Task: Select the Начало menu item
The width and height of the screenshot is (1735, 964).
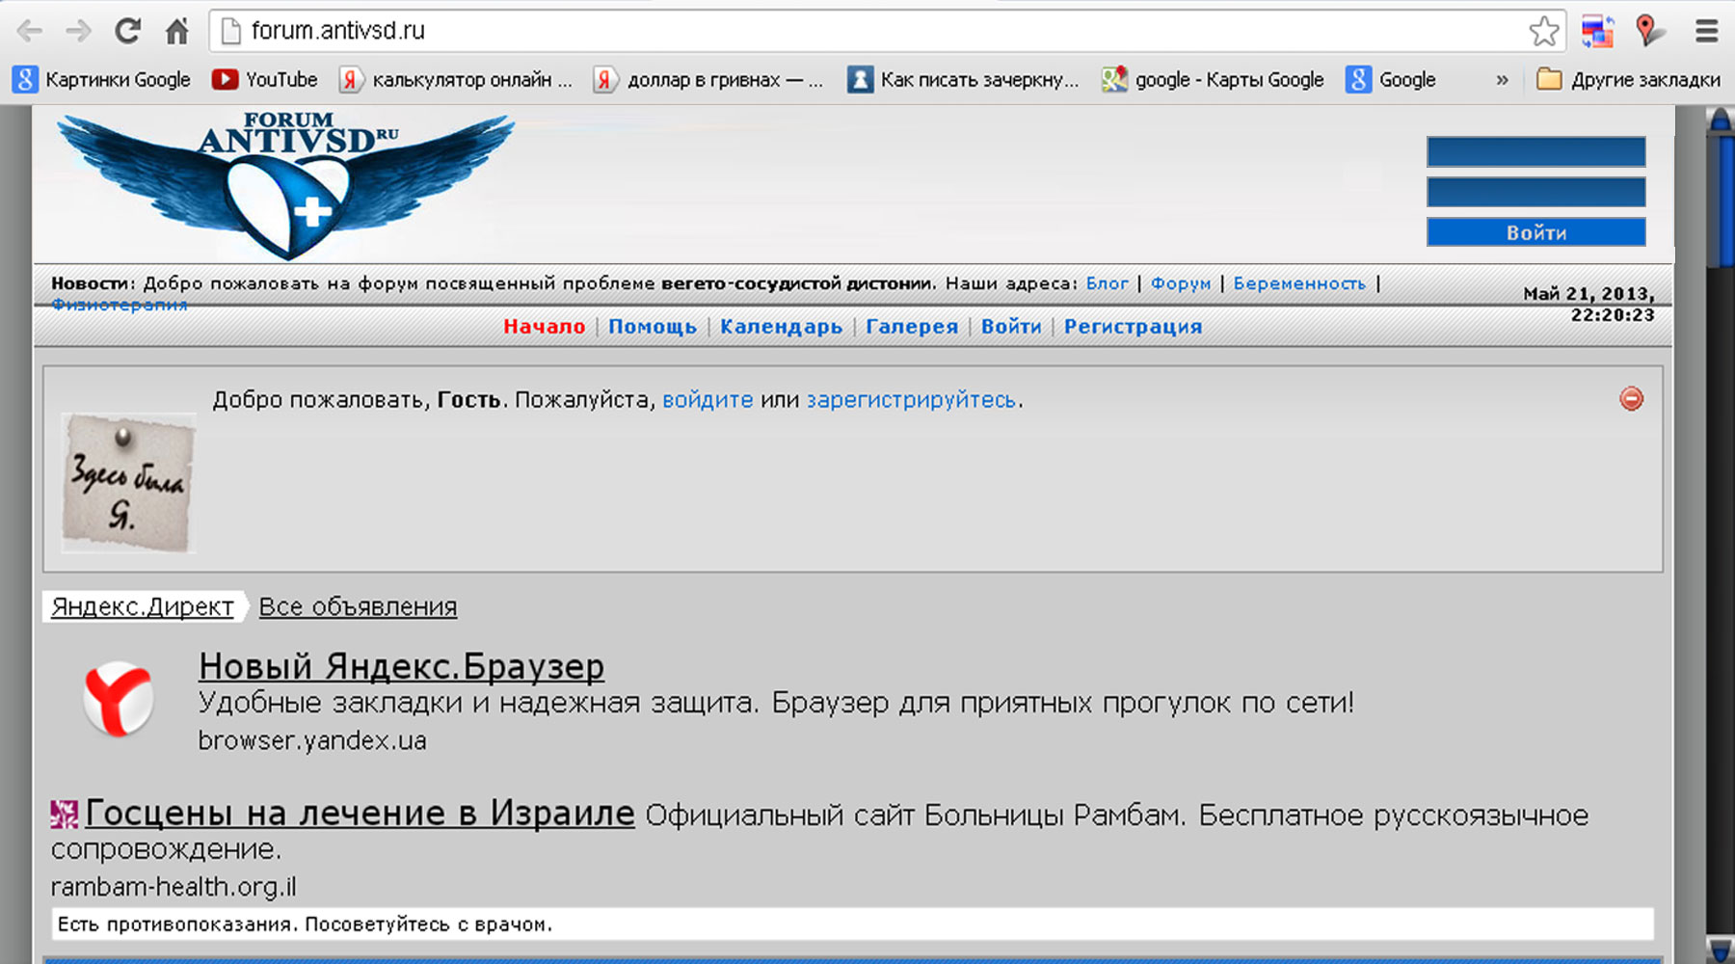Action: coord(545,327)
